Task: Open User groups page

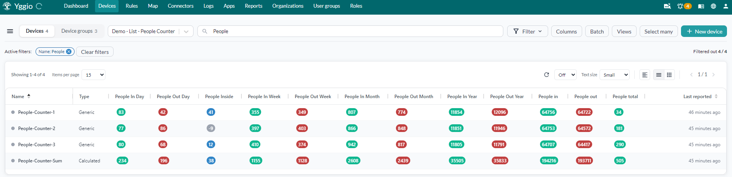Action: pos(327,6)
